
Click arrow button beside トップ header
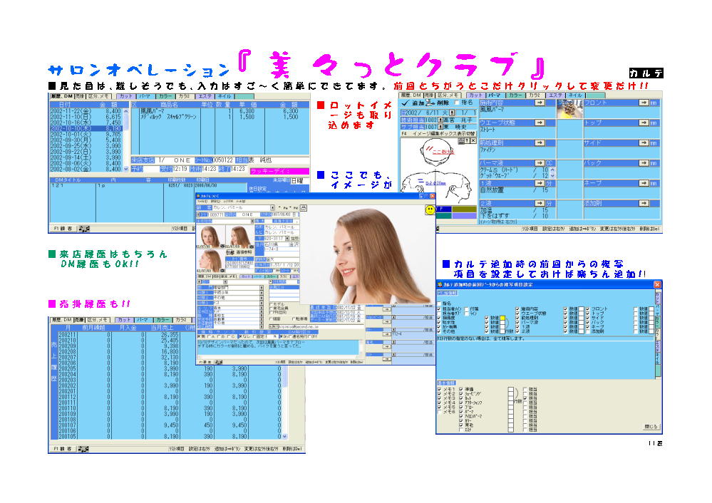[644, 123]
